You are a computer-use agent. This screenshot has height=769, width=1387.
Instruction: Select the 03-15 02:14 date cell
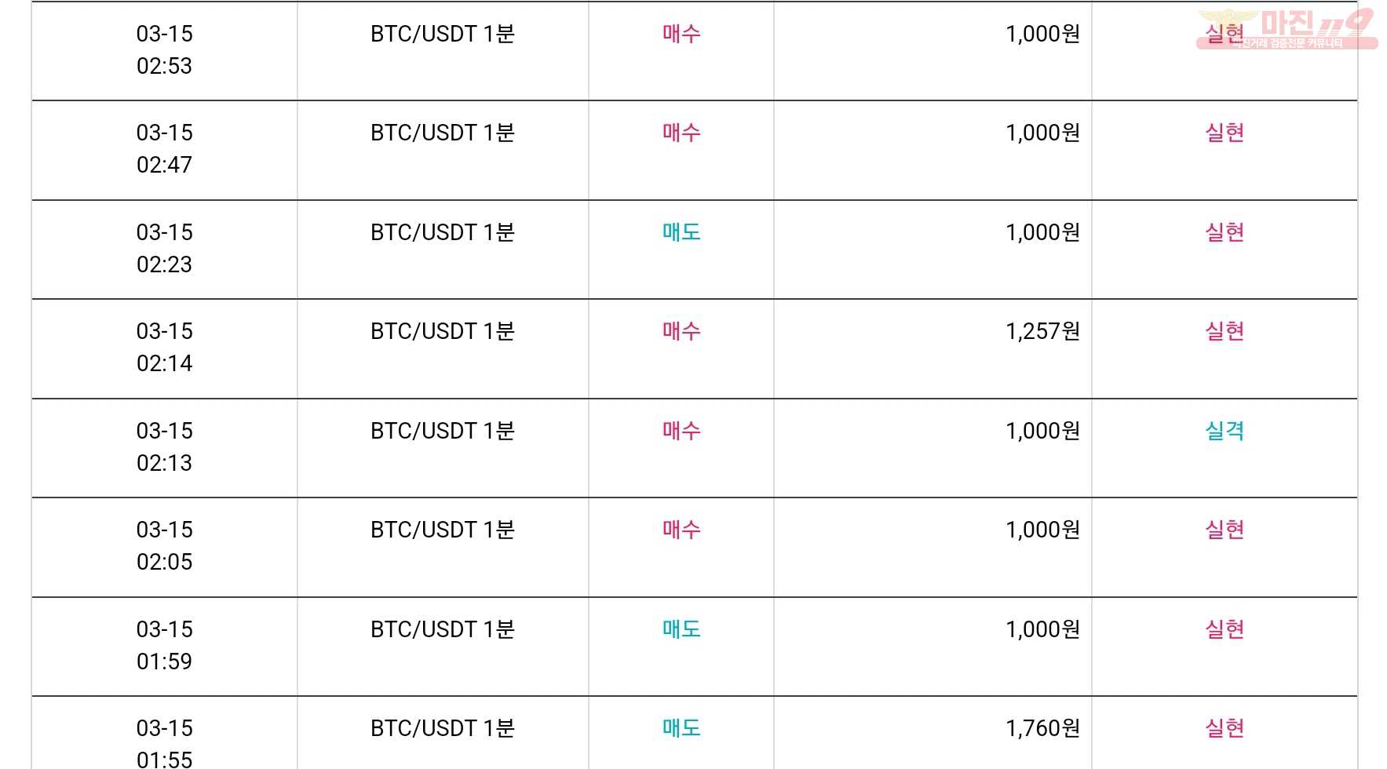(x=164, y=348)
